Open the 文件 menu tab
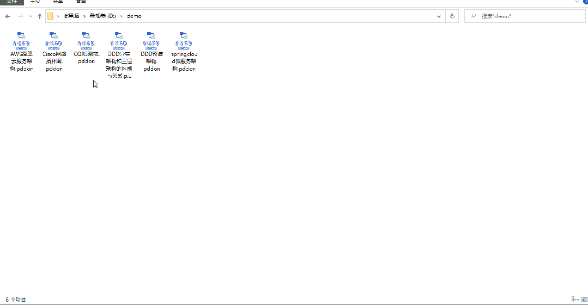The image size is (588, 305). [11, 2]
